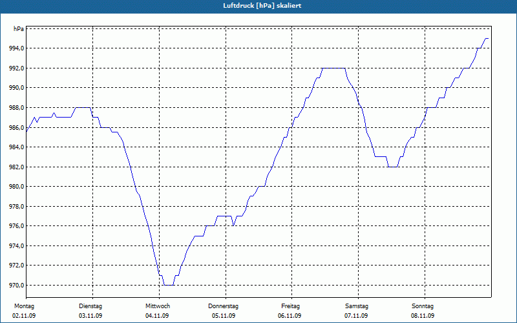Click the chart title 'Luftdruck [hPa] skaliert'
The image size is (517, 323).
[262, 6]
